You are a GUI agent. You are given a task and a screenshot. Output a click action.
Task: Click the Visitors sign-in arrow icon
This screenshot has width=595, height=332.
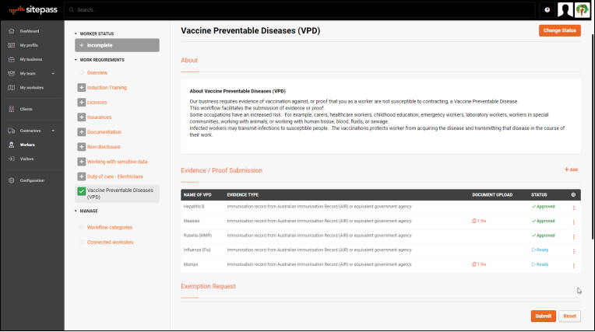[12, 159]
